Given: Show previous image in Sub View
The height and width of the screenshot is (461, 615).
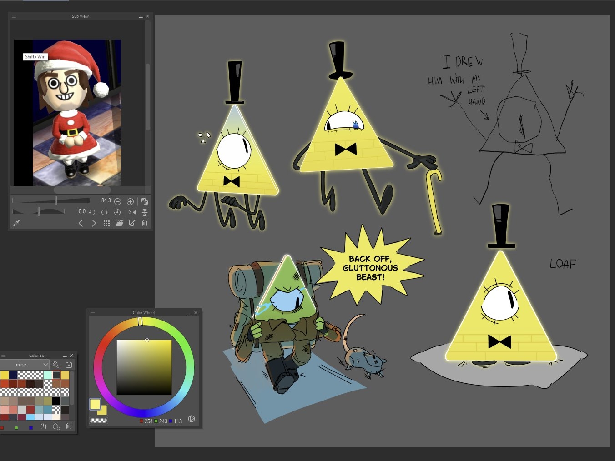Looking at the screenshot, I should [x=81, y=223].
